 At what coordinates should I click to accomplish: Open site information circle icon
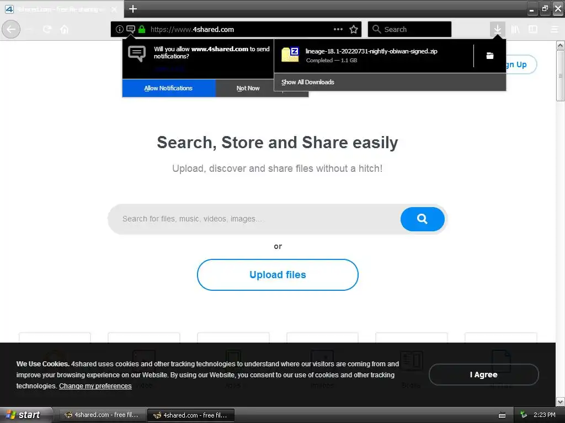point(119,29)
